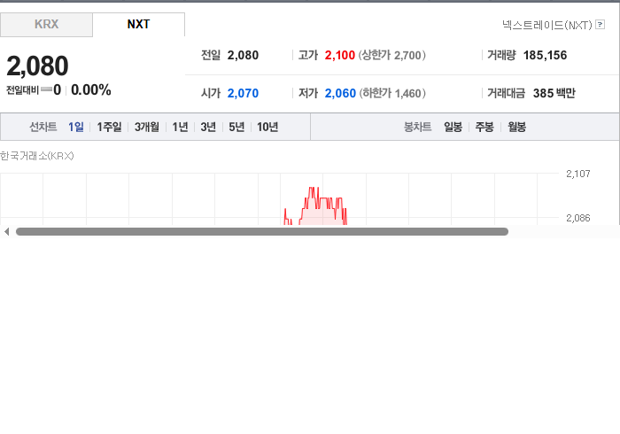Select the NXT tab
The height and width of the screenshot is (434, 620).
click(x=138, y=25)
